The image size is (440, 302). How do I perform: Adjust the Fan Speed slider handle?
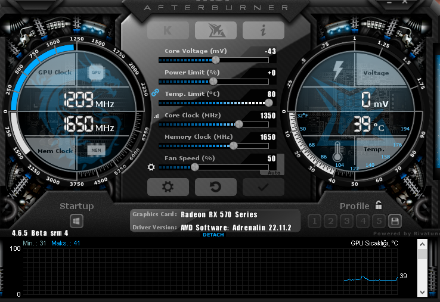[x=195, y=167]
